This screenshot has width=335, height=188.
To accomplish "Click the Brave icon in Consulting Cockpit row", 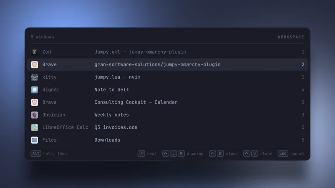I will (34, 102).
